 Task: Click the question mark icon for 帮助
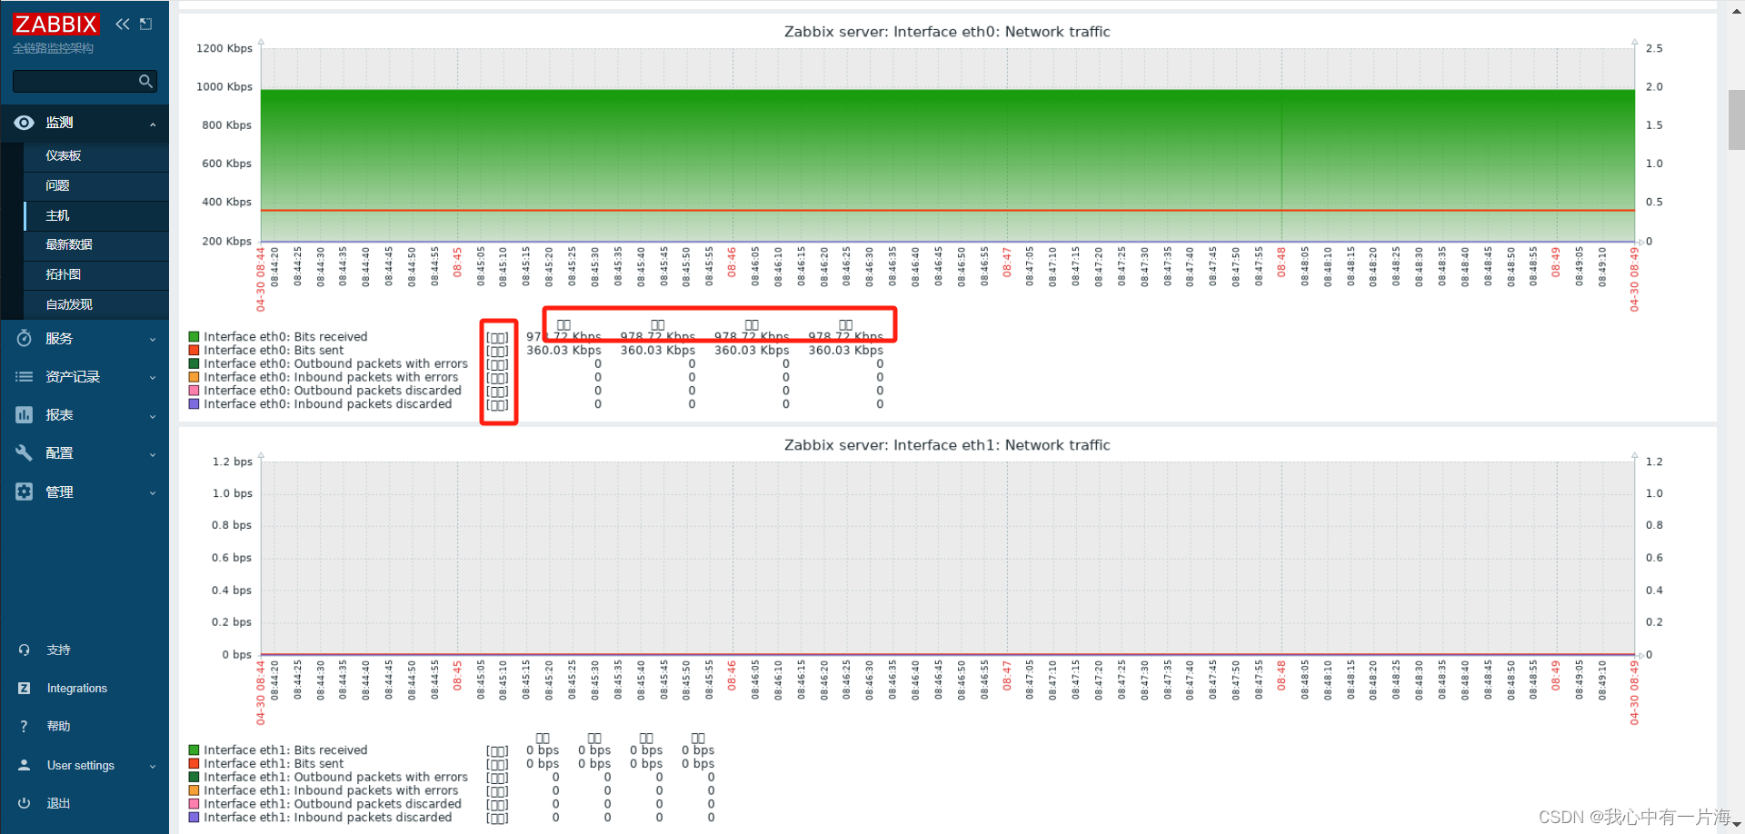(25, 727)
